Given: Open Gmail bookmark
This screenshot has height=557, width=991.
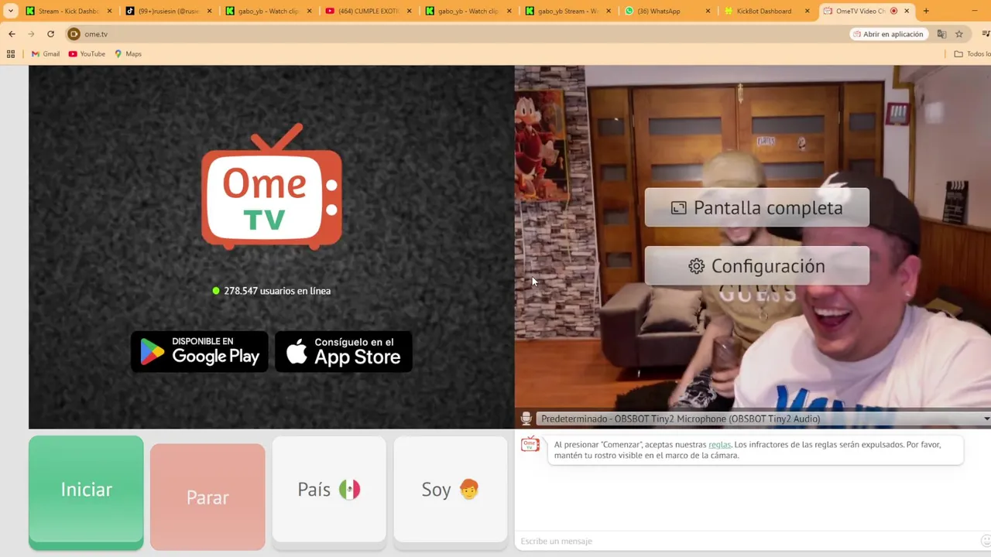Looking at the screenshot, I should pos(46,54).
